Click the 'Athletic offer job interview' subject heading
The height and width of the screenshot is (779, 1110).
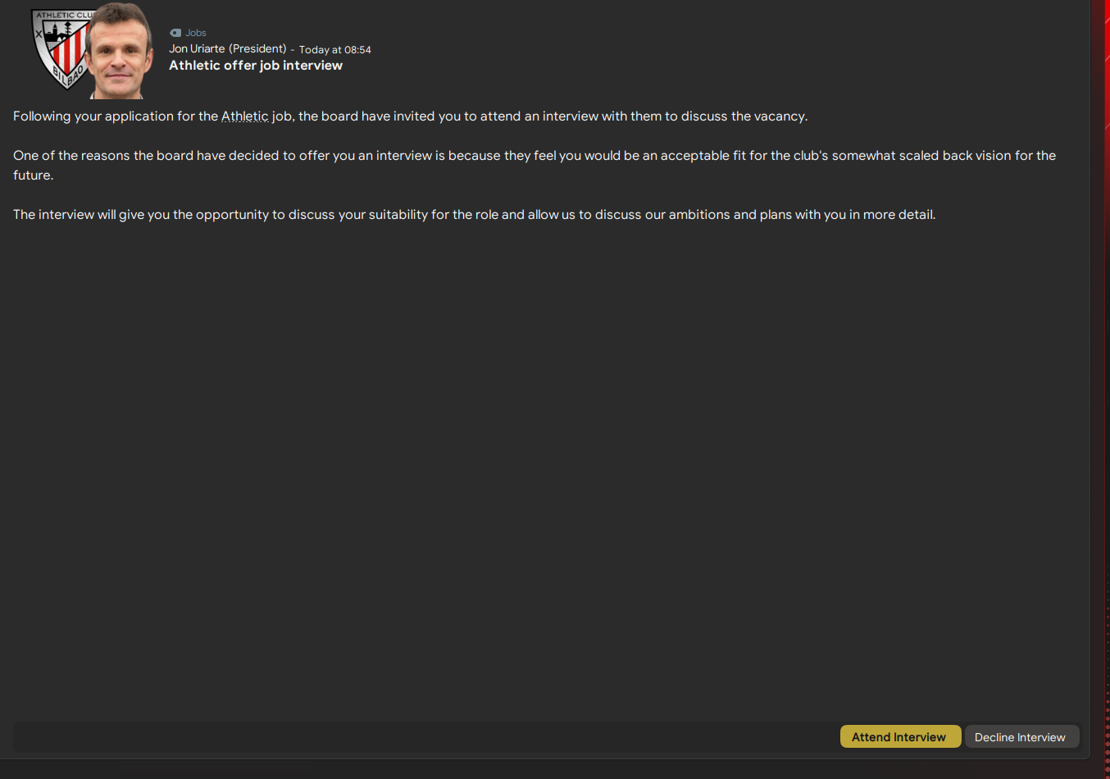click(x=256, y=66)
